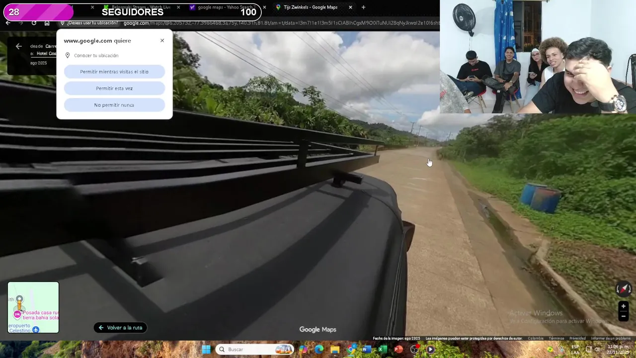
Task: Open File Explorer from the taskbar
Action: coord(335,350)
